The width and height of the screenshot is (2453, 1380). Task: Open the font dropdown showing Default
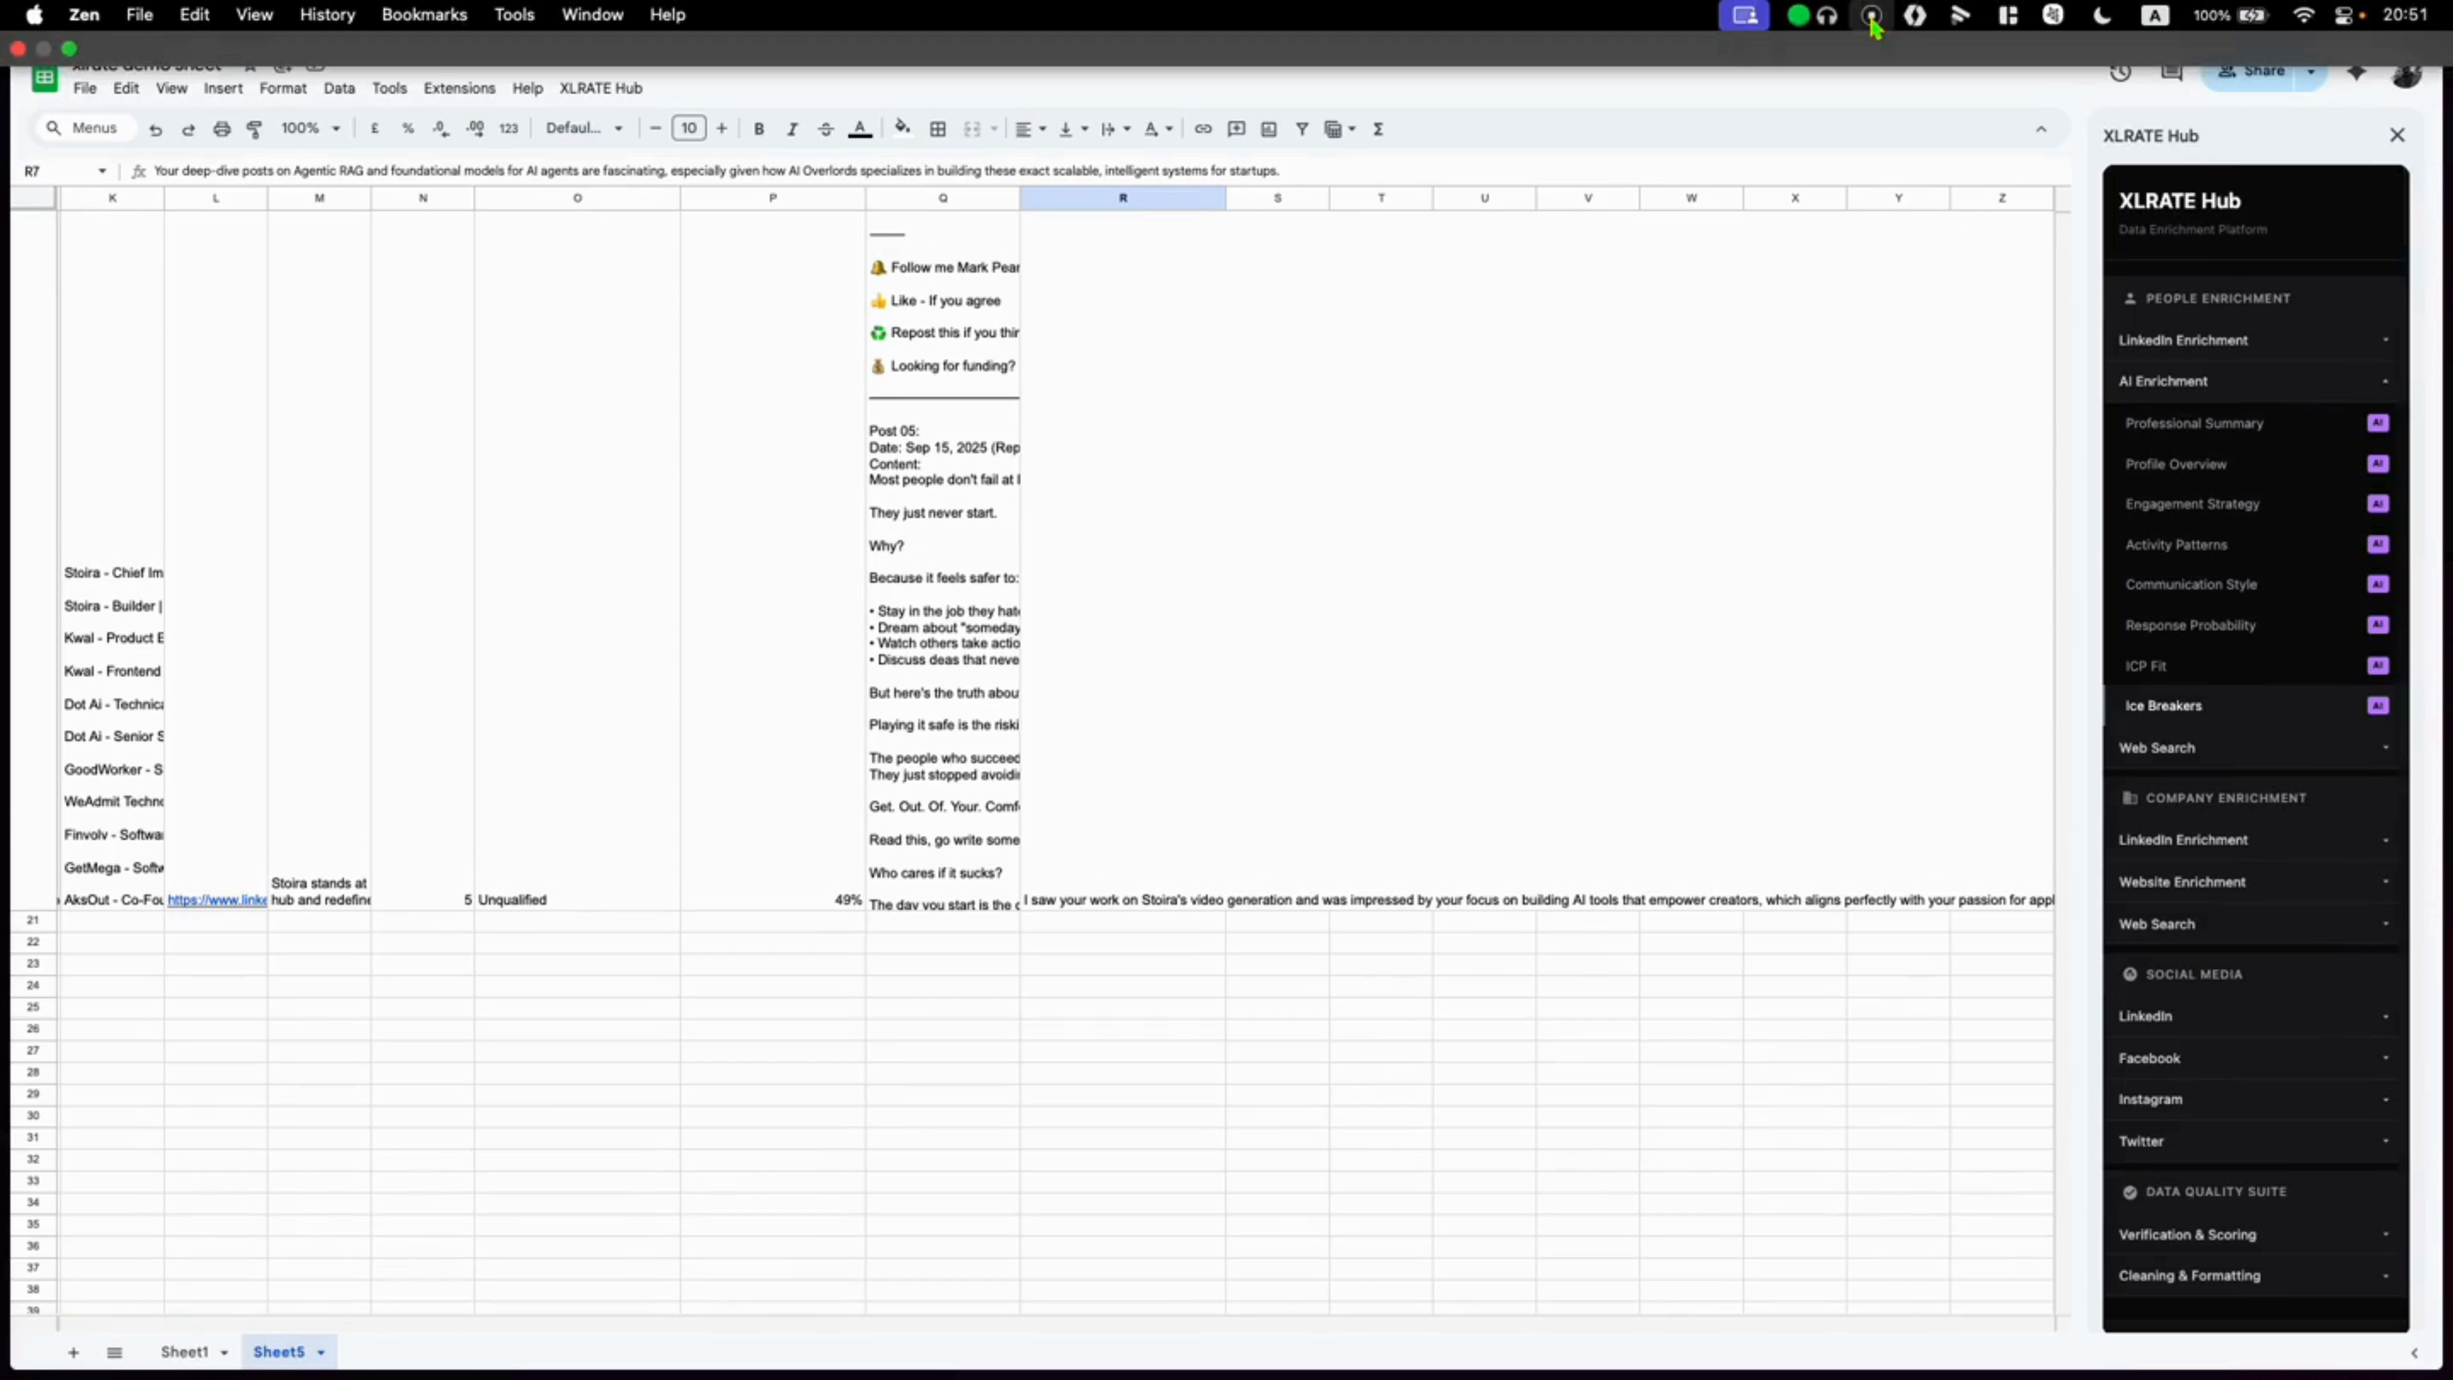click(x=584, y=128)
